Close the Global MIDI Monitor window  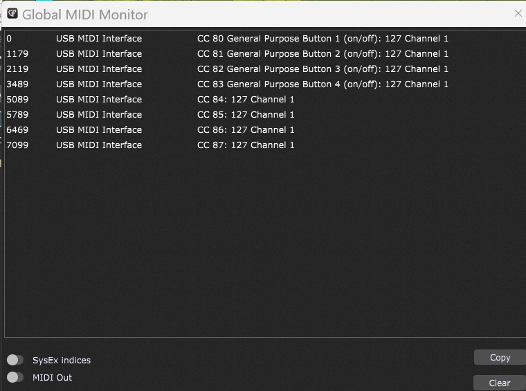coord(518,13)
